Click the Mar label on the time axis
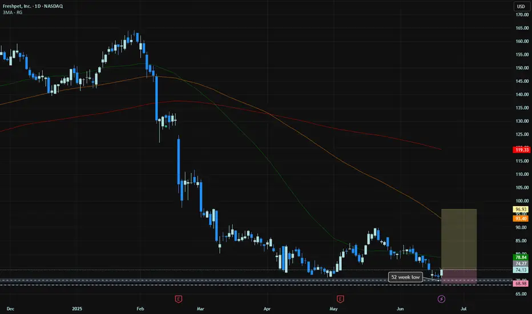Screen dimensions: 532x314 [x=200, y=309]
